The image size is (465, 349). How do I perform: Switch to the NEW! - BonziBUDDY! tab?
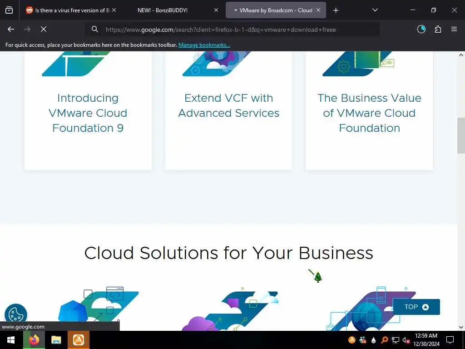click(x=163, y=10)
